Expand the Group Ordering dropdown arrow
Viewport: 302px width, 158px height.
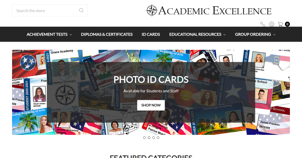pyautogui.click(x=274, y=34)
